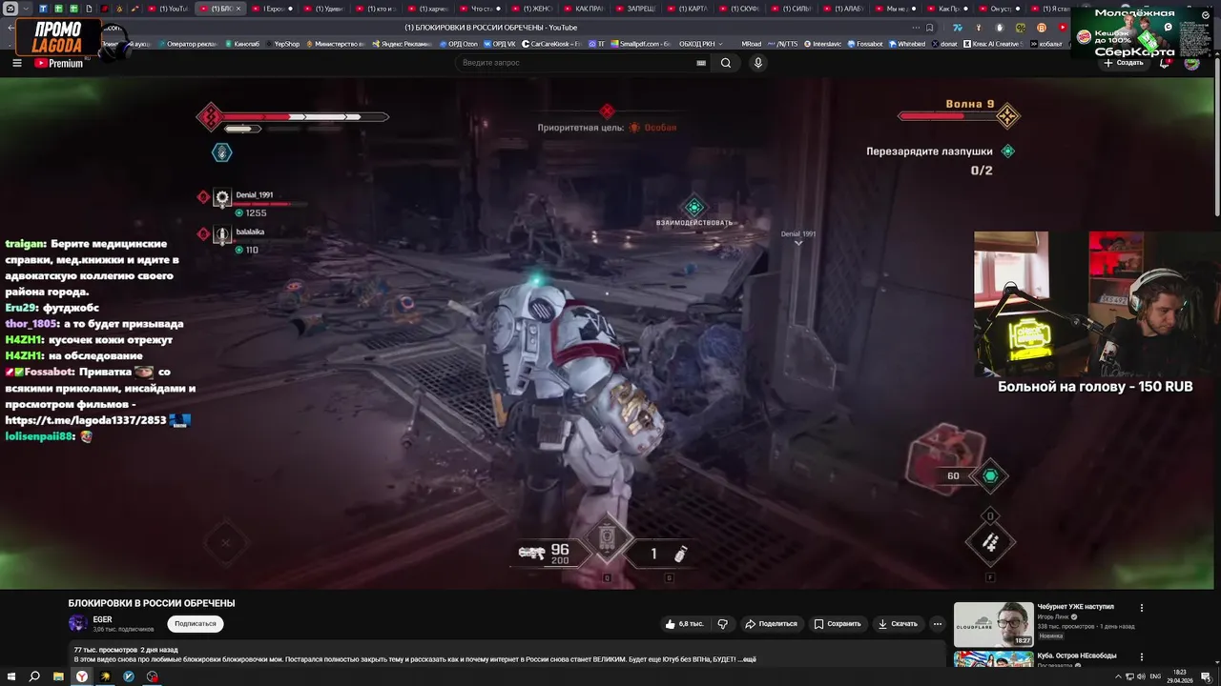1221x686 pixels.
Task: Switch to the "I Expos" tab
Action: (273, 9)
